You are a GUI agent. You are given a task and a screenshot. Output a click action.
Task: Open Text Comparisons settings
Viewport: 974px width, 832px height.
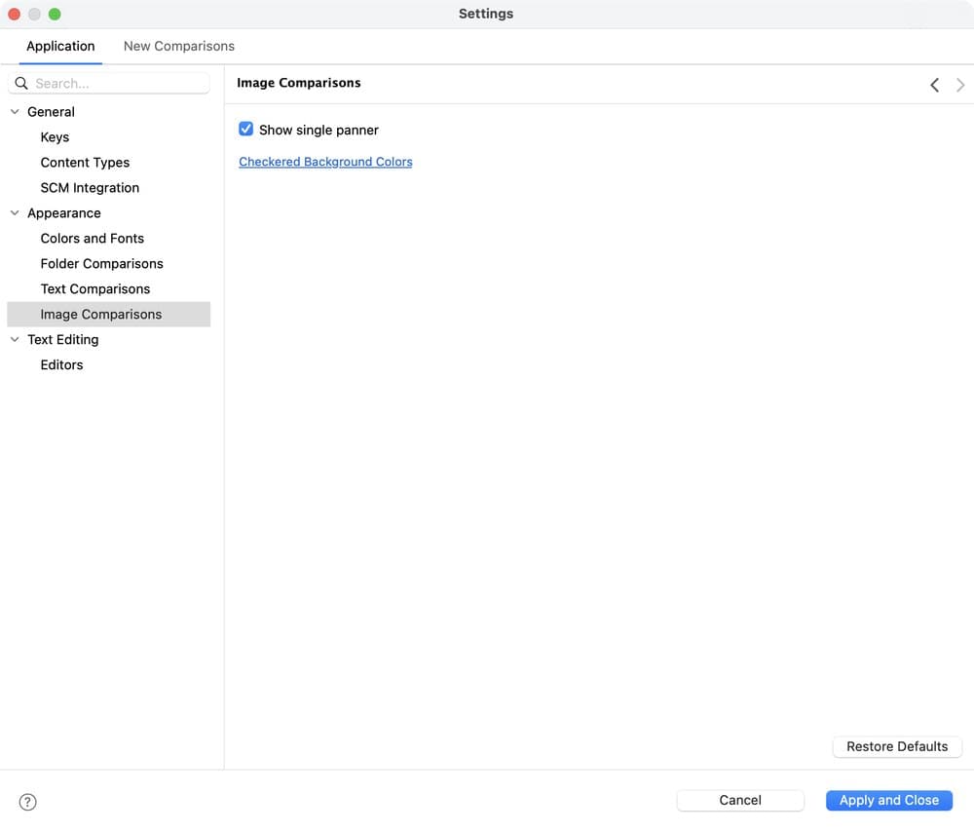(95, 289)
